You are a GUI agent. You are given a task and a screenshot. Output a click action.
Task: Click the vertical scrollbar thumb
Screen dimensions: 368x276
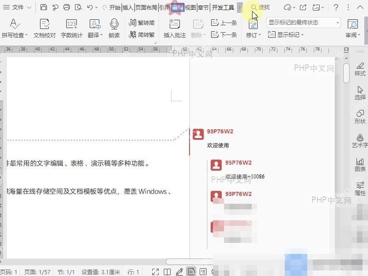click(x=346, y=73)
